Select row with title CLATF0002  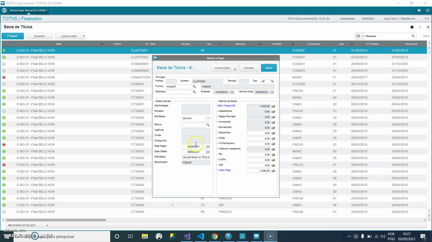(x=214, y=57)
